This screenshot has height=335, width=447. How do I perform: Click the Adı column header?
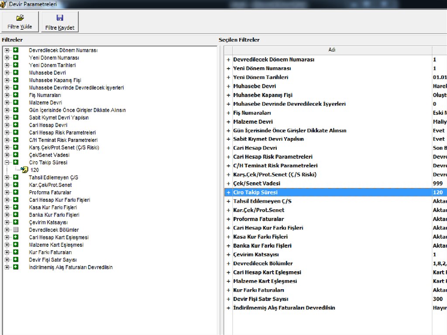pos(332,50)
